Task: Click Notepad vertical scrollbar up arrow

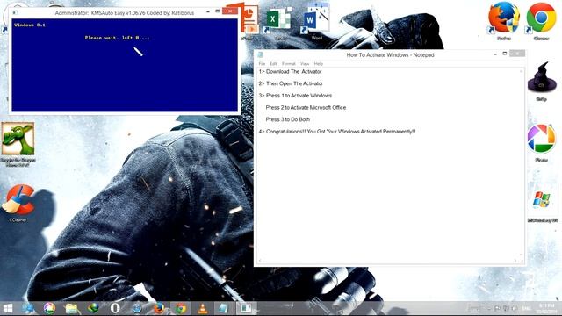Action: (521, 72)
